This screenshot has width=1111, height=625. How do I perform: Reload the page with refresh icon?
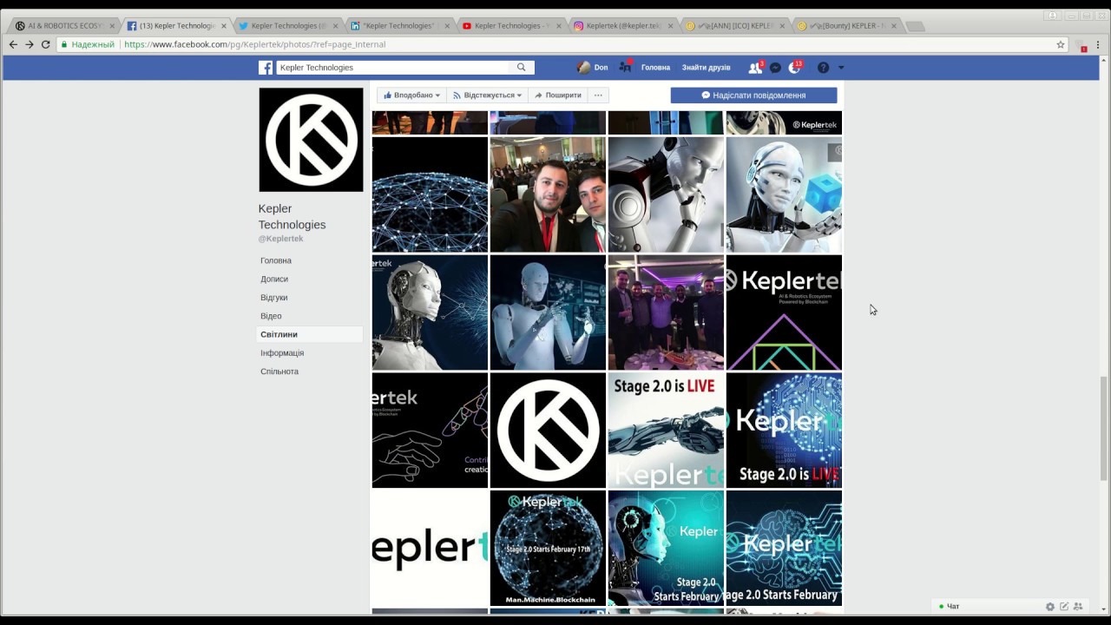[x=46, y=44]
